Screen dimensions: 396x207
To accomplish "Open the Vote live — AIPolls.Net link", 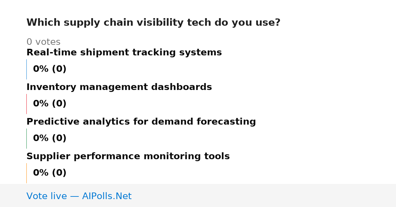I will pos(79,196).
